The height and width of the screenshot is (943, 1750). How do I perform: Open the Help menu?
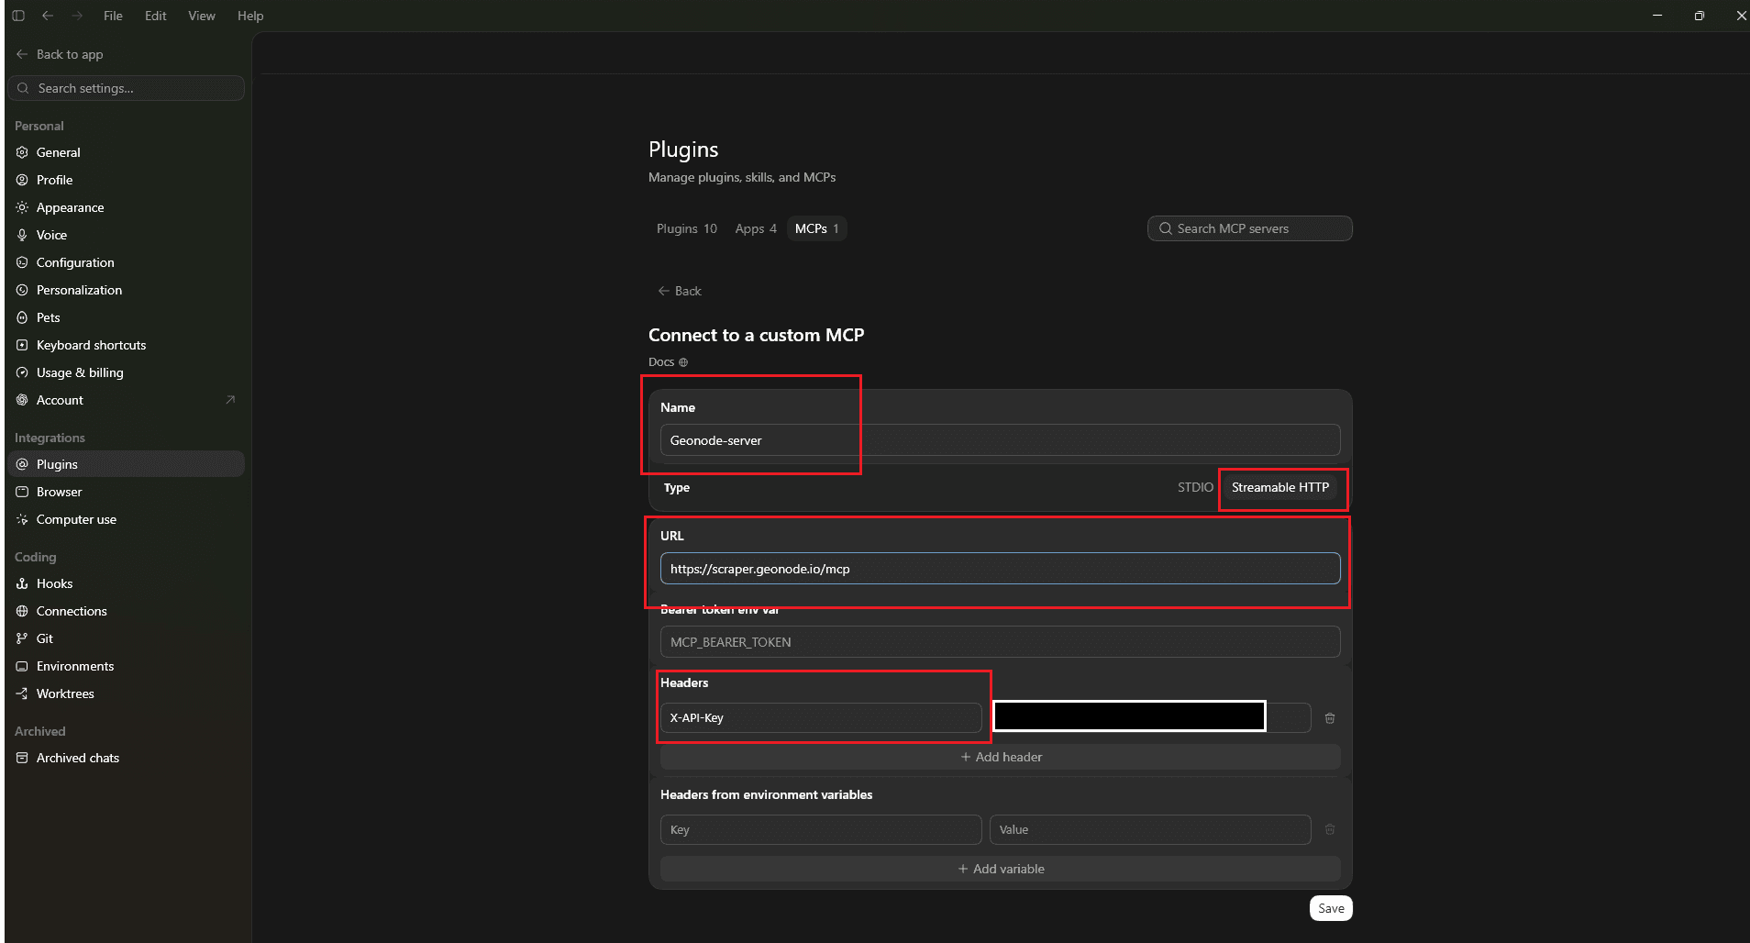click(x=250, y=16)
